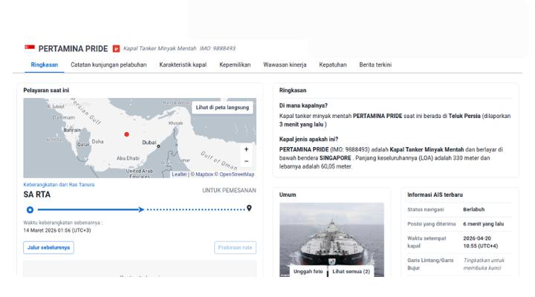535x297 pixels.
Task: Open the Ringkasan tab
Action: coord(45,65)
